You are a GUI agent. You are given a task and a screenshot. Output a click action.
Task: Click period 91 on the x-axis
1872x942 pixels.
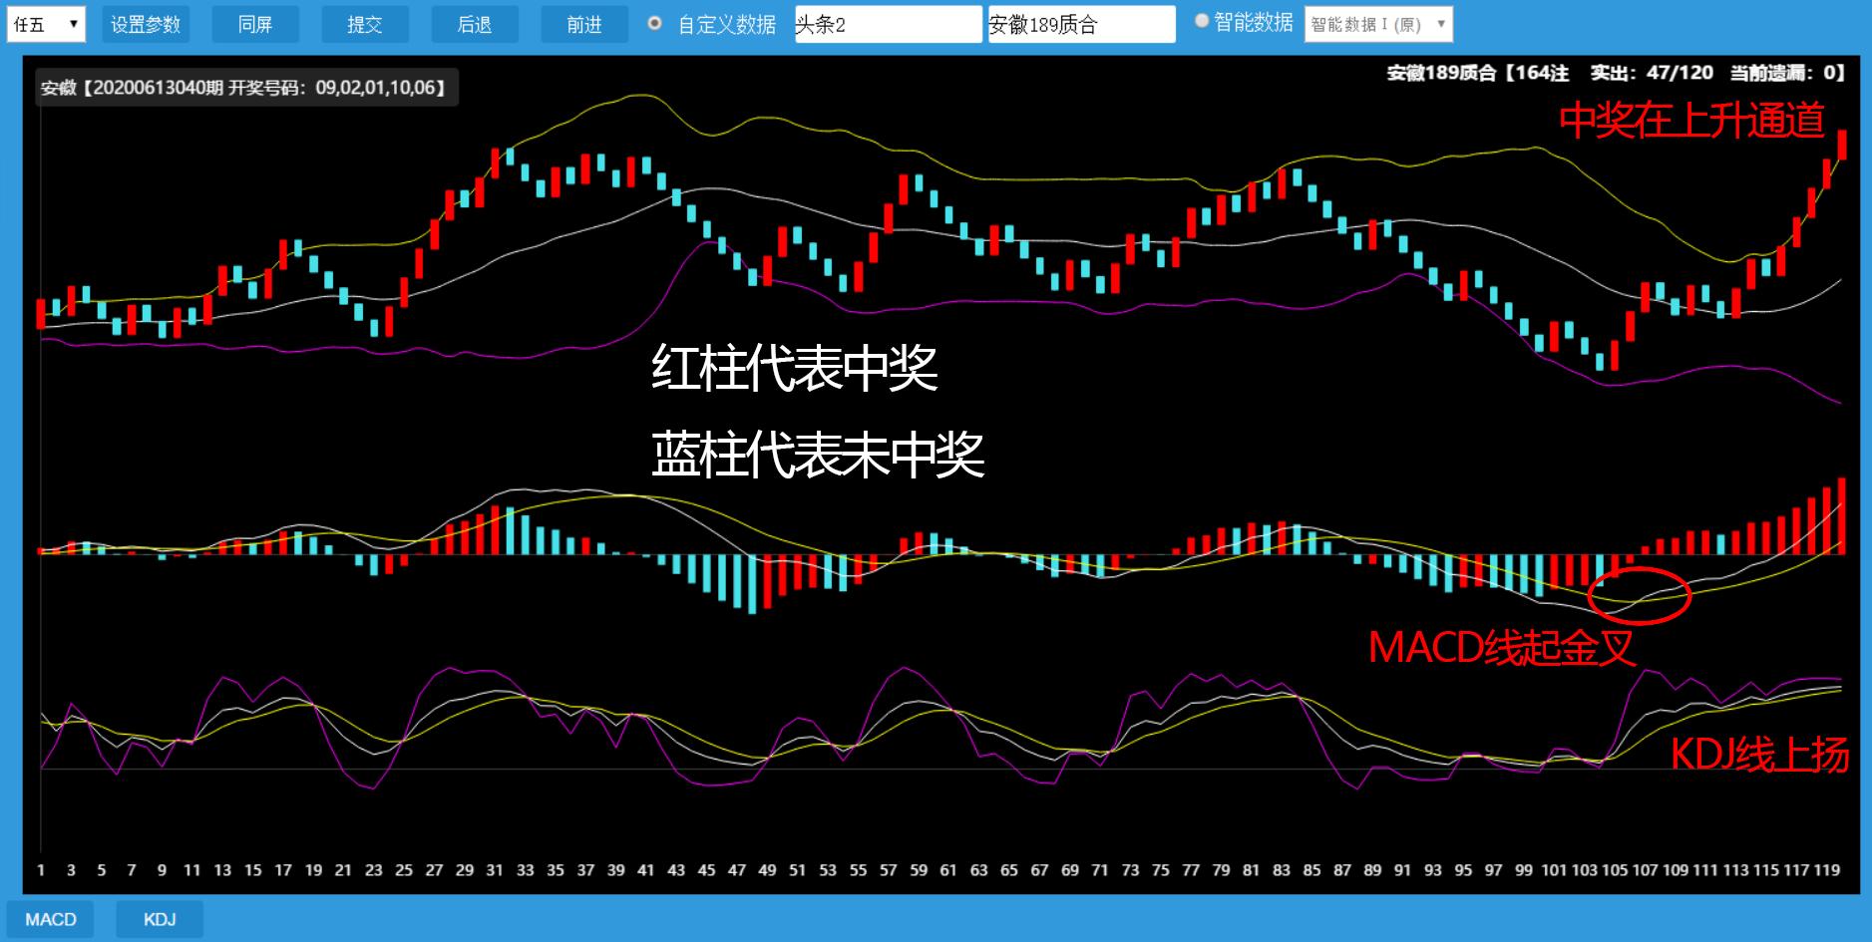1402,870
